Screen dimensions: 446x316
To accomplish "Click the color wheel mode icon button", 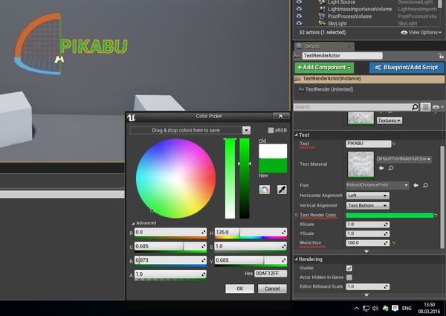I will pos(264,190).
